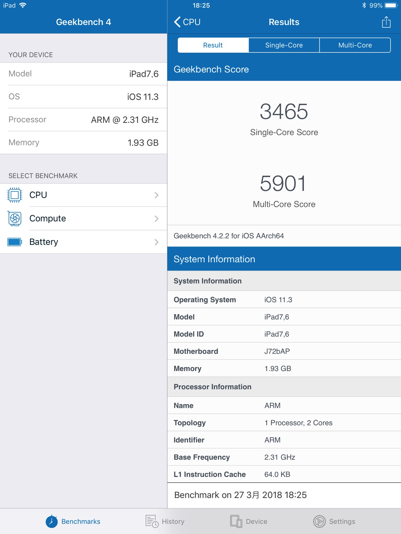Tap the Topology 1 Processor, 2 Cores value
Image resolution: width=401 pixels, height=534 pixels.
tap(298, 423)
